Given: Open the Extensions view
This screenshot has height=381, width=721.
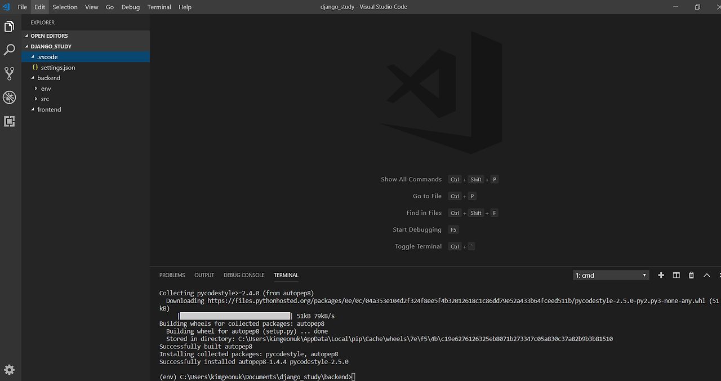Looking at the screenshot, I should coord(9,121).
